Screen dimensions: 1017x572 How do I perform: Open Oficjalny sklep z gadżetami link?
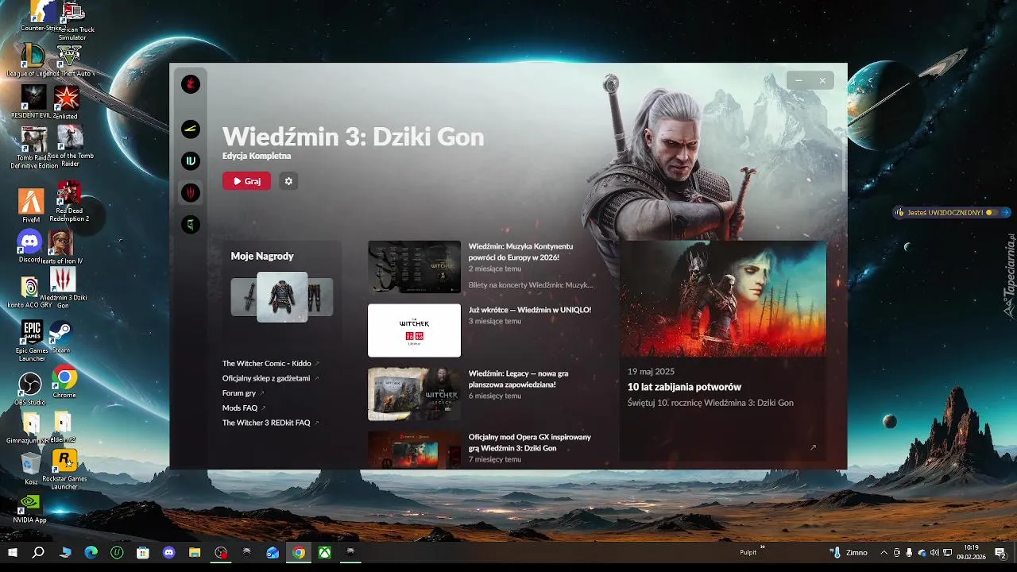point(270,378)
